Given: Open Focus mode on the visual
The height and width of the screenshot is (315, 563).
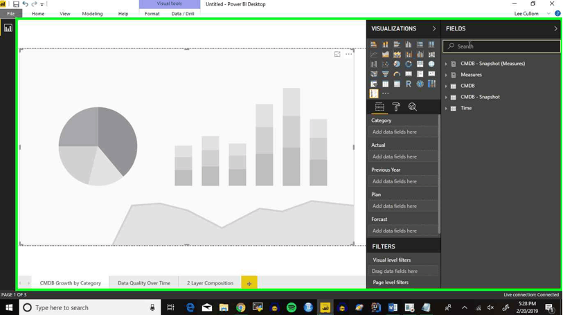Looking at the screenshot, I should point(337,54).
